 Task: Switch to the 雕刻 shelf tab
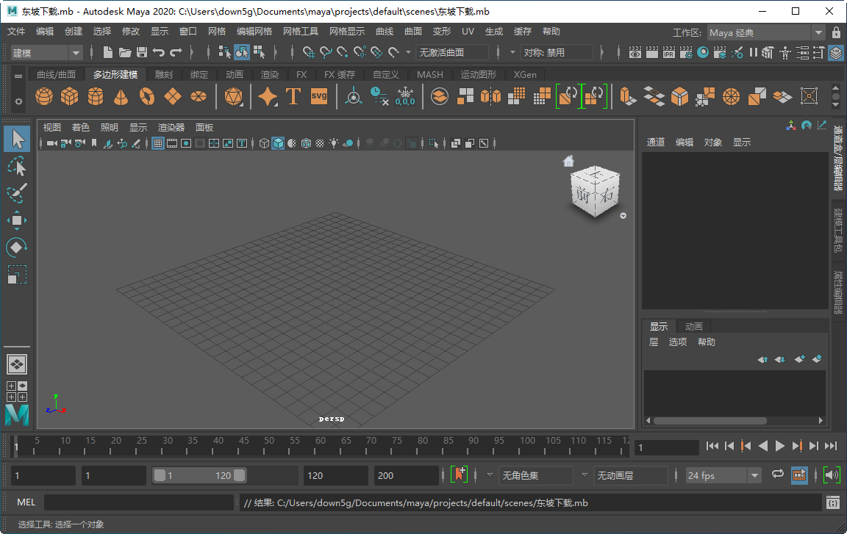point(162,74)
